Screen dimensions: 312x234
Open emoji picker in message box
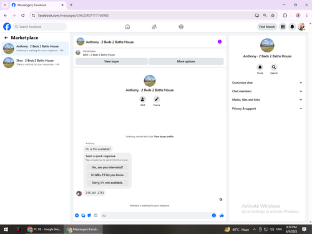214,215
